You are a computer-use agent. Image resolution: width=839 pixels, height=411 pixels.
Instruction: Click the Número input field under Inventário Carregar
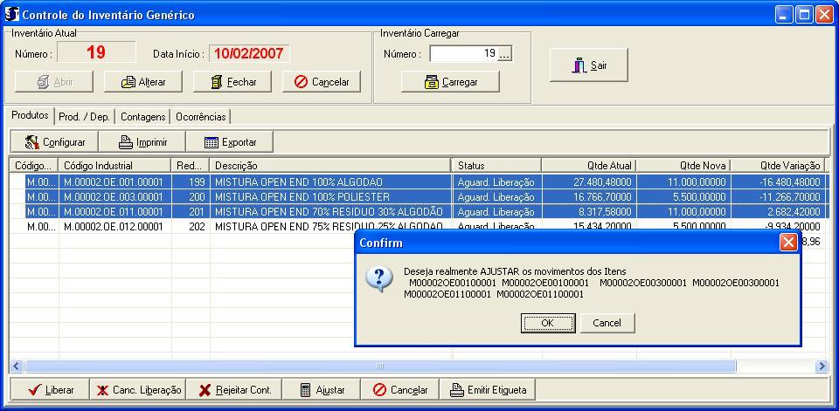tap(463, 54)
